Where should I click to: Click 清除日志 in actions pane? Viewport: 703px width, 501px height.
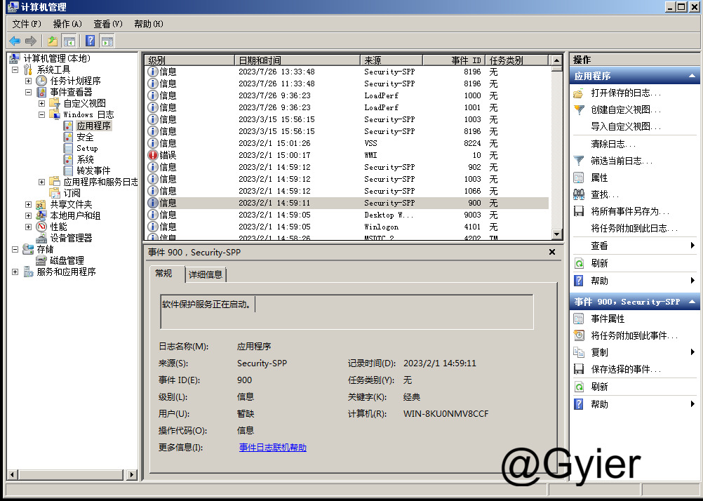(x=613, y=144)
